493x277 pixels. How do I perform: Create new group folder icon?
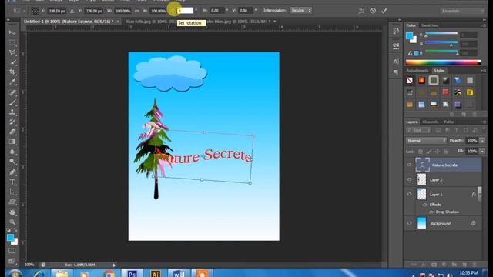click(x=454, y=265)
